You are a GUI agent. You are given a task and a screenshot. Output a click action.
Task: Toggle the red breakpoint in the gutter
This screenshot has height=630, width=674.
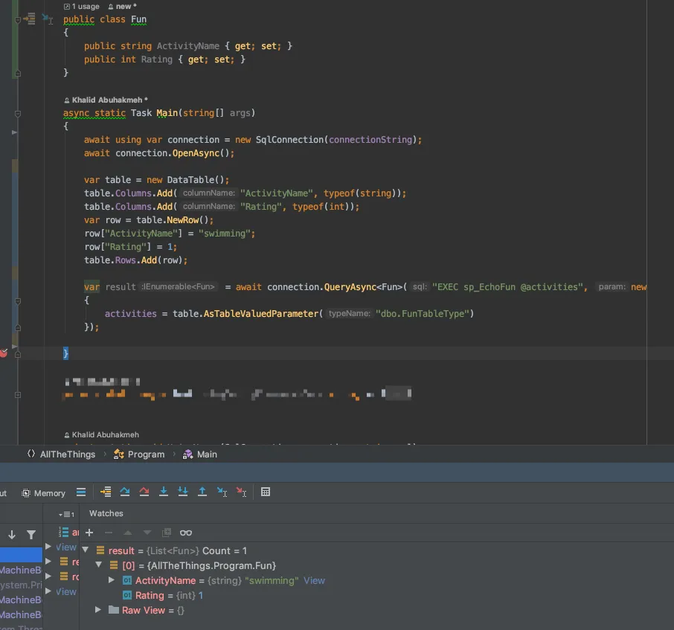(x=4, y=353)
